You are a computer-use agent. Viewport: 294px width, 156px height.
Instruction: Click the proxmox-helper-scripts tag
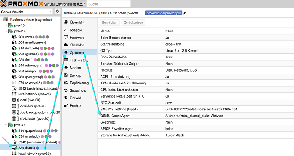pos(164,13)
